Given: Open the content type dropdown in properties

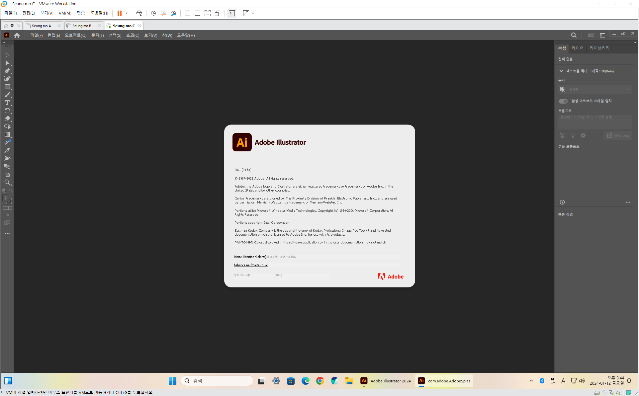Looking at the screenshot, I should tap(595, 89).
